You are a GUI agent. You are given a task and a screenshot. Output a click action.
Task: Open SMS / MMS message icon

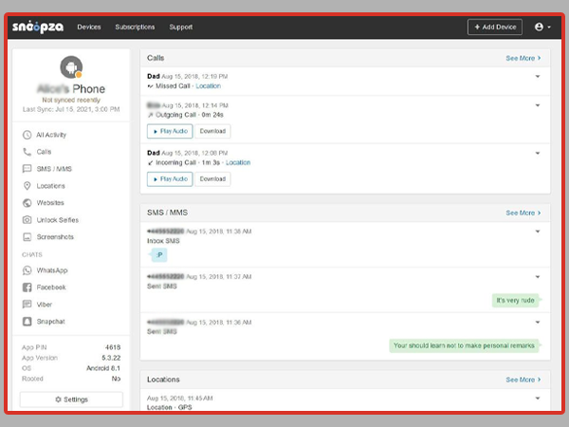(x=27, y=169)
